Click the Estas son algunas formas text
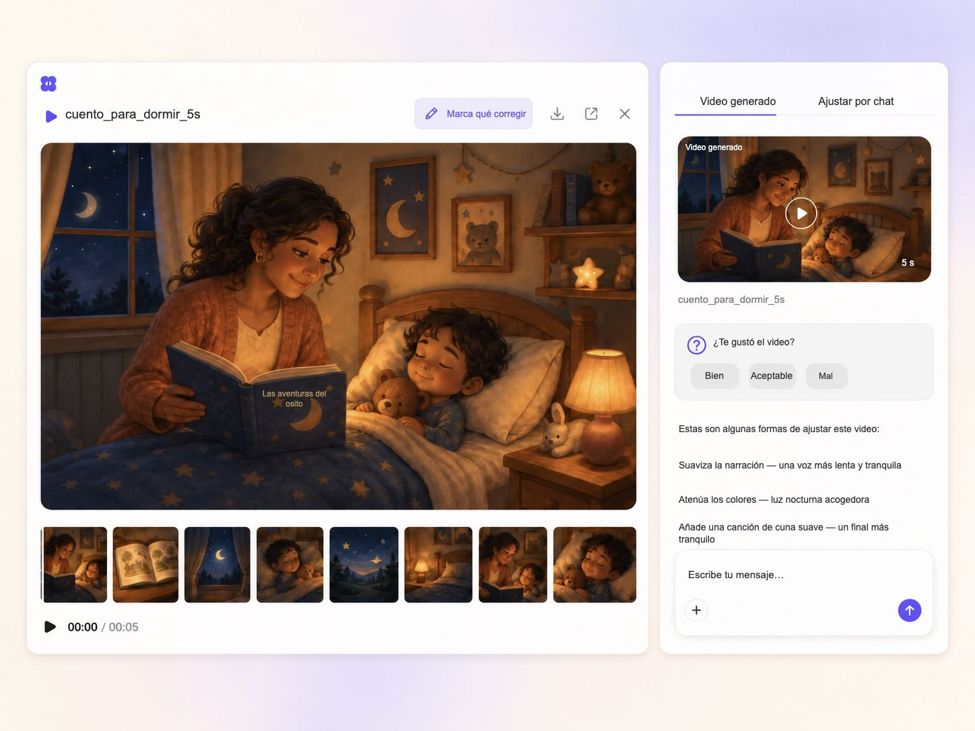 [779, 429]
